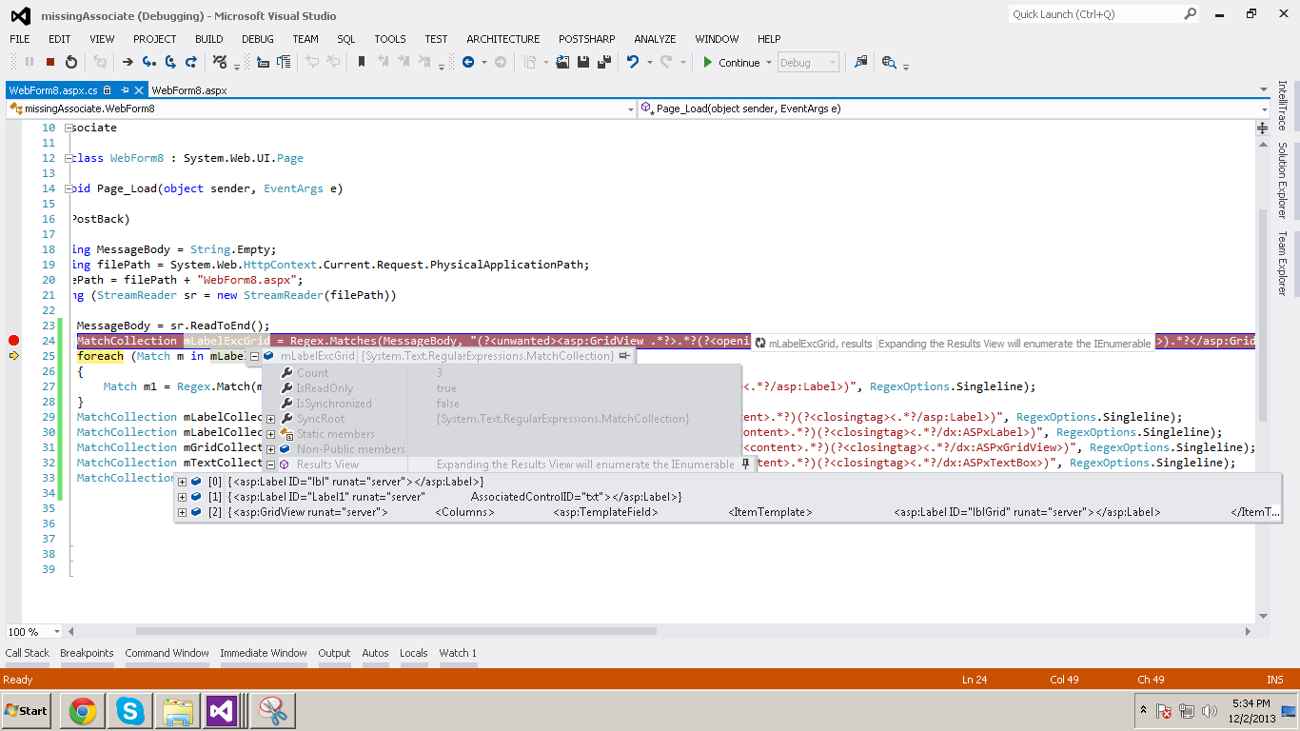1300x731 pixels.
Task: Click Continue to resume debugging
Action: [x=731, y=63]
